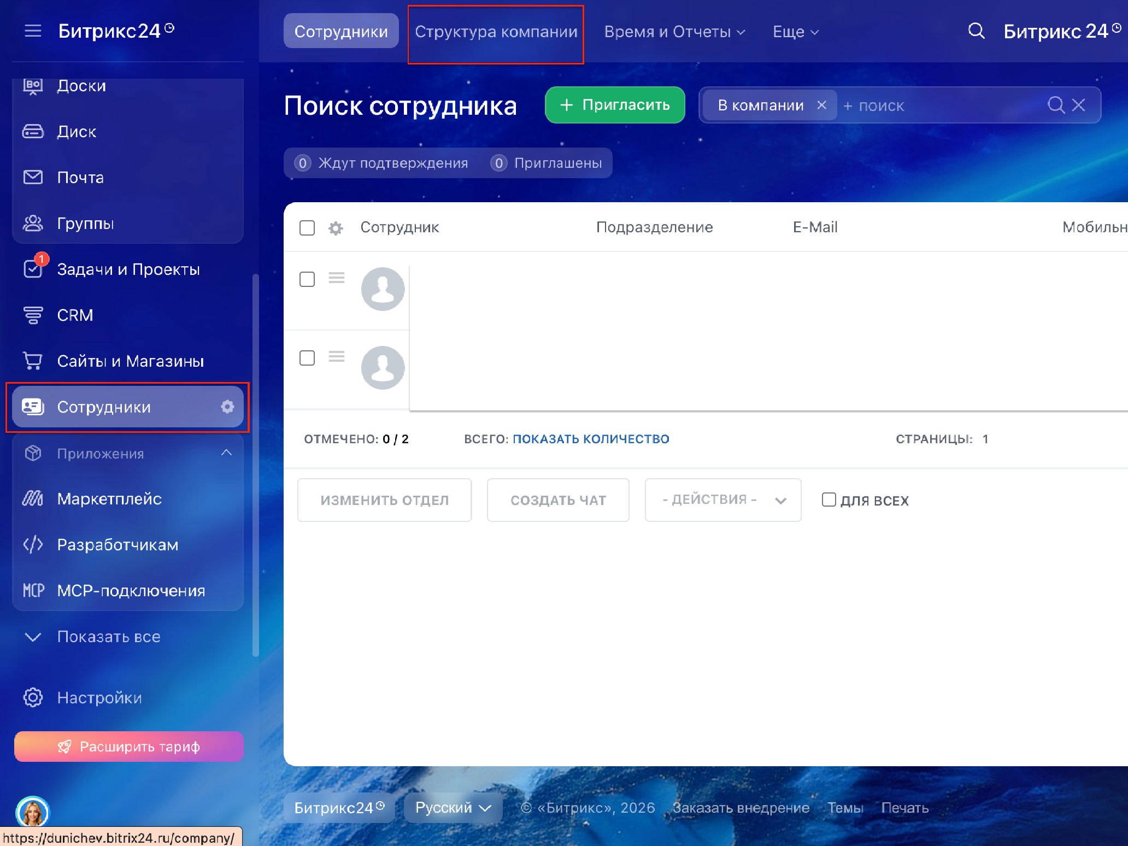The height and width of the screenshot is (846, 1128).
Task: Open the ДЕЙСТВИЯ dropdown
Action: pyautogui.click(x=722, y=500)
